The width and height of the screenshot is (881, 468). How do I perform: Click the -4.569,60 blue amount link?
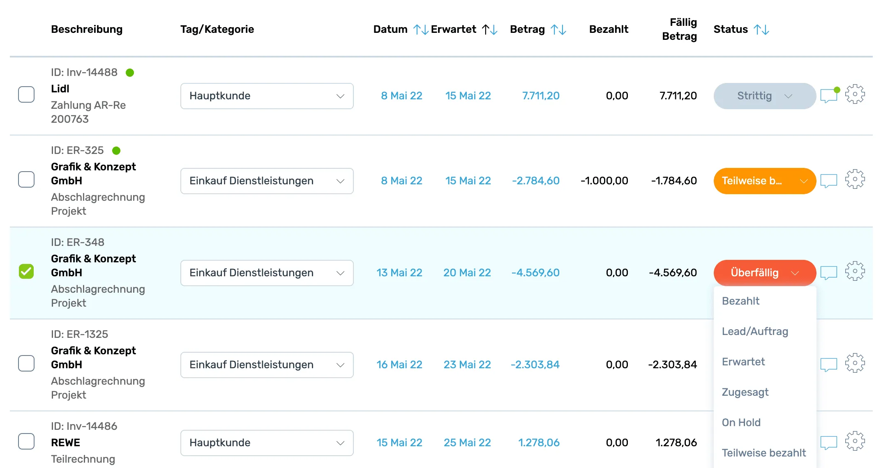point(535,273)
